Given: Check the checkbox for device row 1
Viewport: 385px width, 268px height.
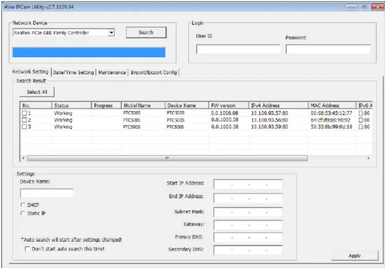Looking at the screenshot, I should click(25, 113).
